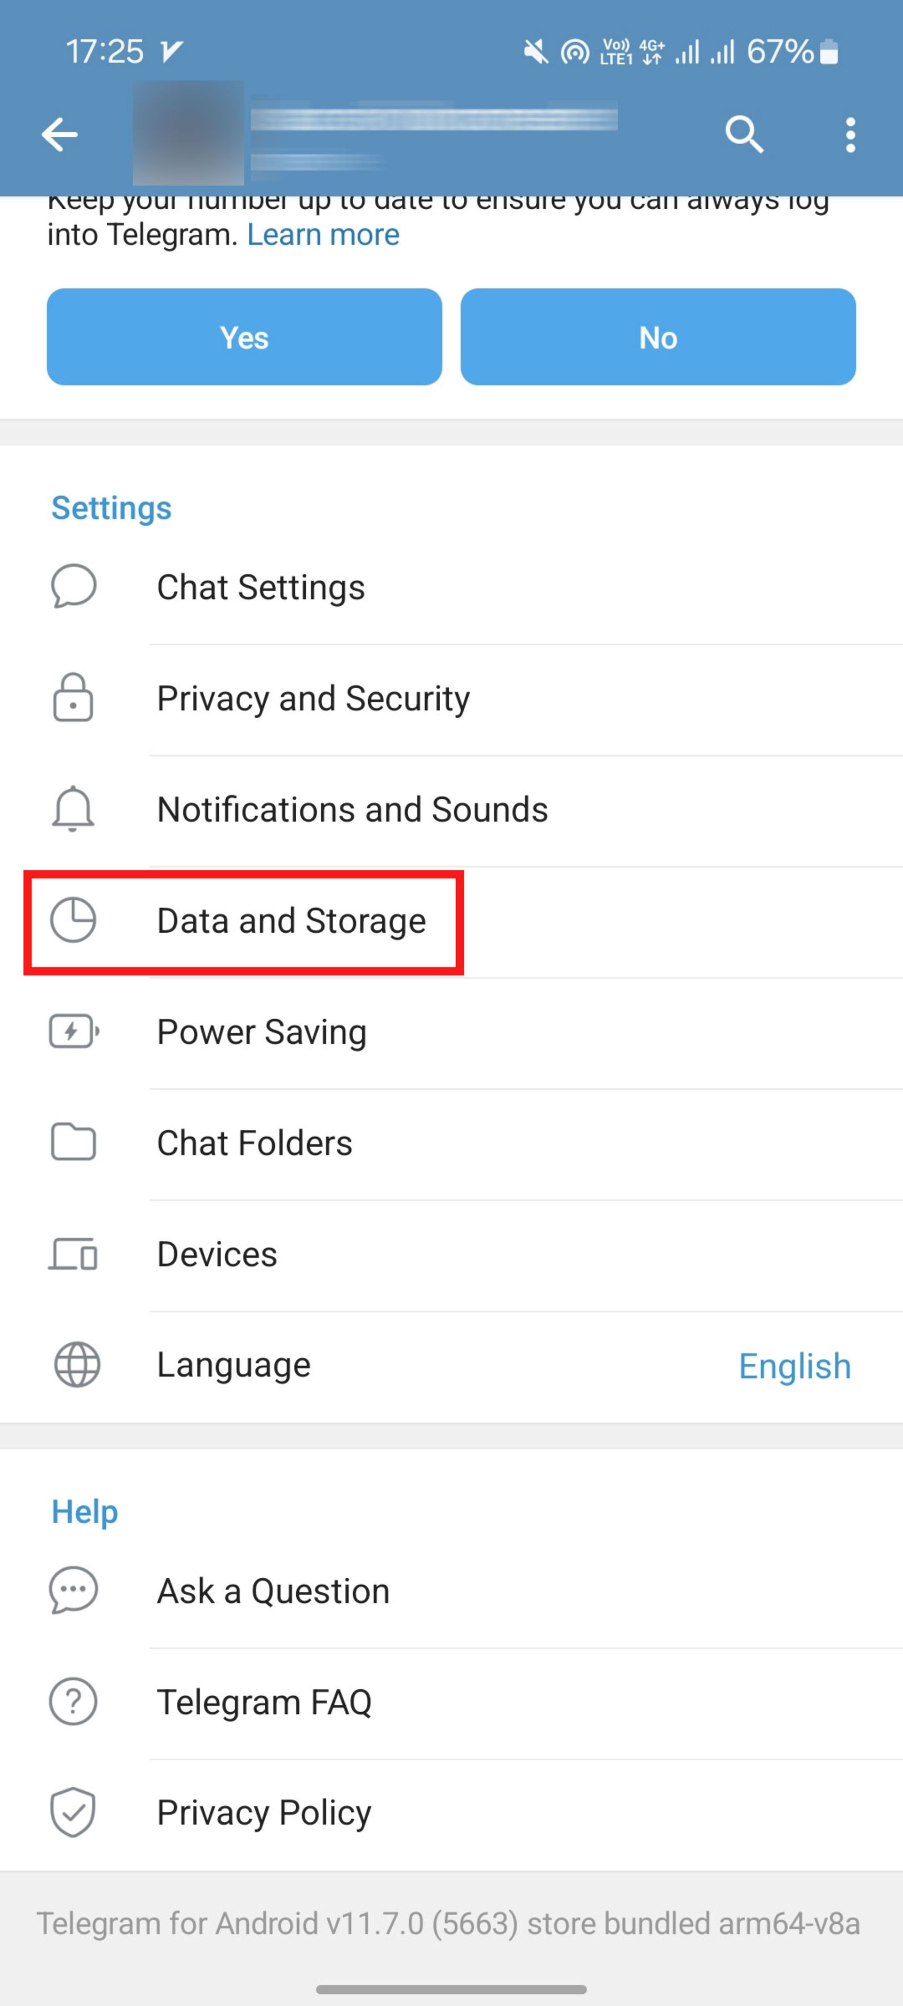Tap the Chat Settings speech bubble icon
This screenshot has height=2006, width=903.
click(73, 586)
